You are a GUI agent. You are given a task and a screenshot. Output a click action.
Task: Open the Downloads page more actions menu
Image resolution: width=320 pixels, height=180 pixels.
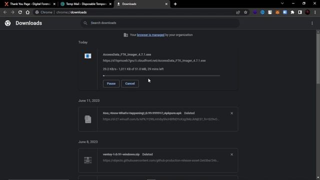312,23
